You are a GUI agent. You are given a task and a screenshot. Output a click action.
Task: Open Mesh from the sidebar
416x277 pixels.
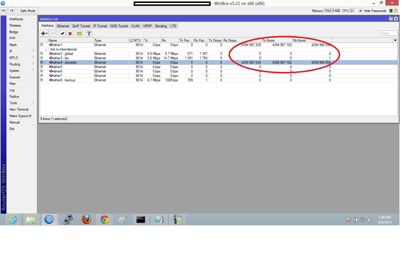(x=22, y=45)
